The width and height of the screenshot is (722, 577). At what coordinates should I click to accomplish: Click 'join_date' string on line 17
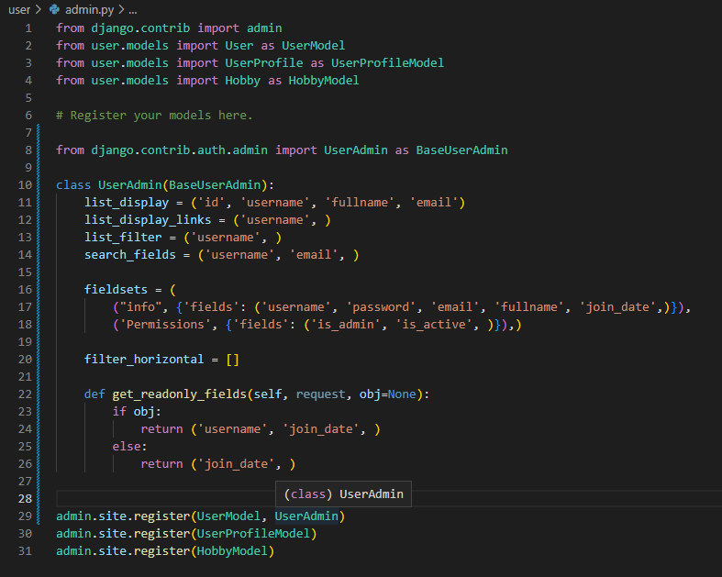(617, 307)
